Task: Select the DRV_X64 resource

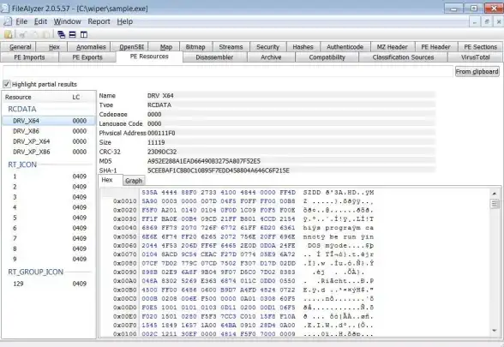Action: coord(49,121)
